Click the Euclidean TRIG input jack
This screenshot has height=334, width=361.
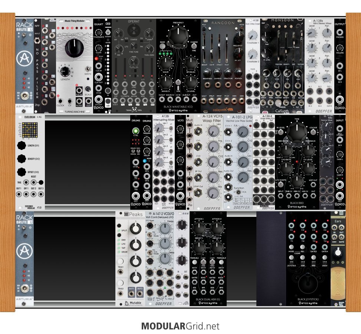(x=26, y=183)
